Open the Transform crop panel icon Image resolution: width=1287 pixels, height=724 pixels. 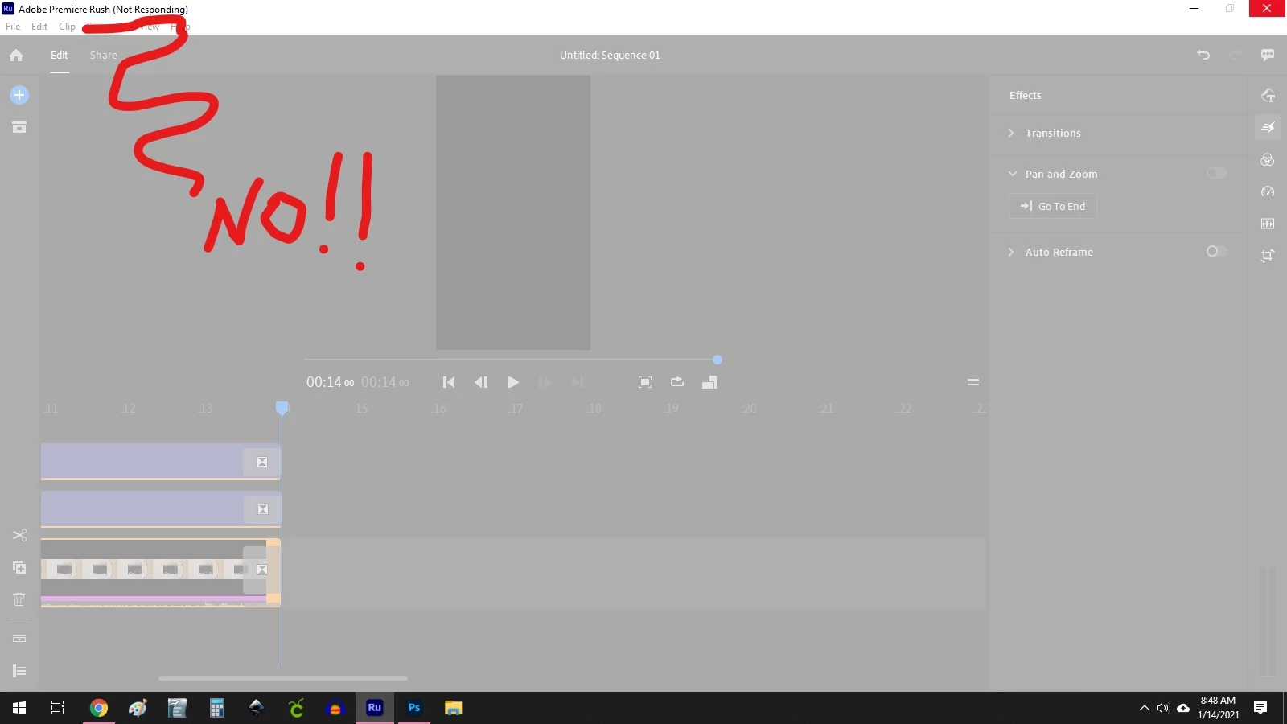tap(1268, 256)
